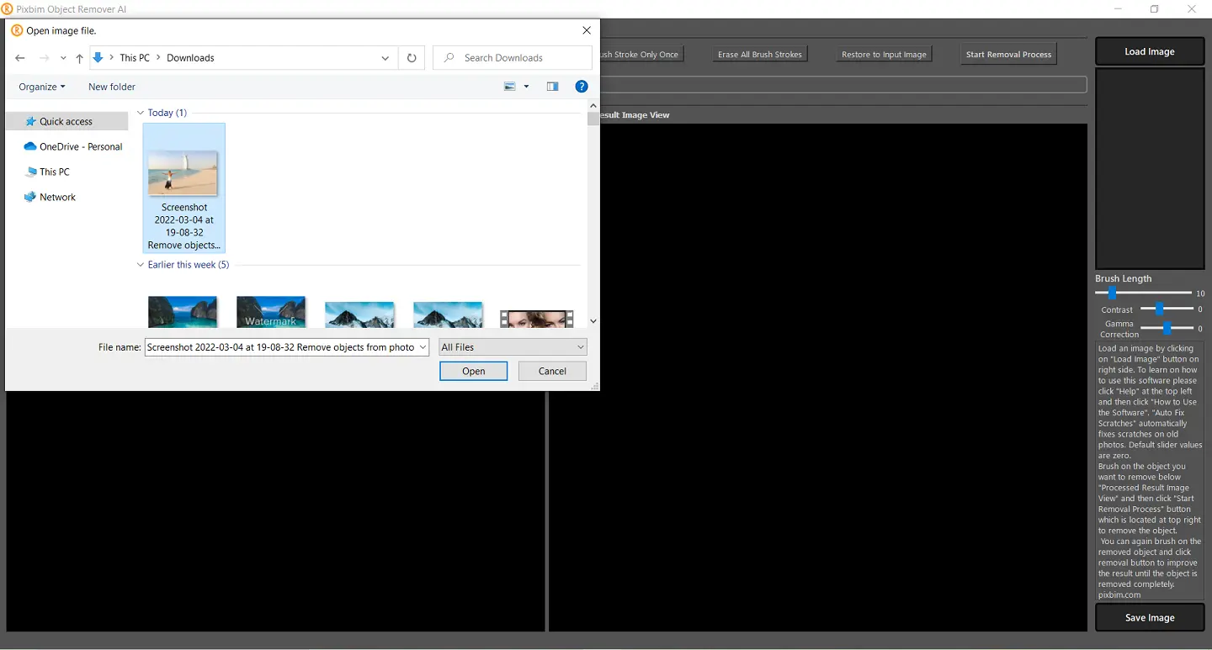Screen dimensions: 1212x650
Task: Refresh the Downloads folder listing
Action: (412, 58)
